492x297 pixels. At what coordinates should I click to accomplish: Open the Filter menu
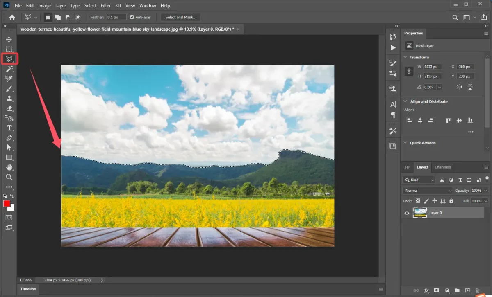pos(105,6)
